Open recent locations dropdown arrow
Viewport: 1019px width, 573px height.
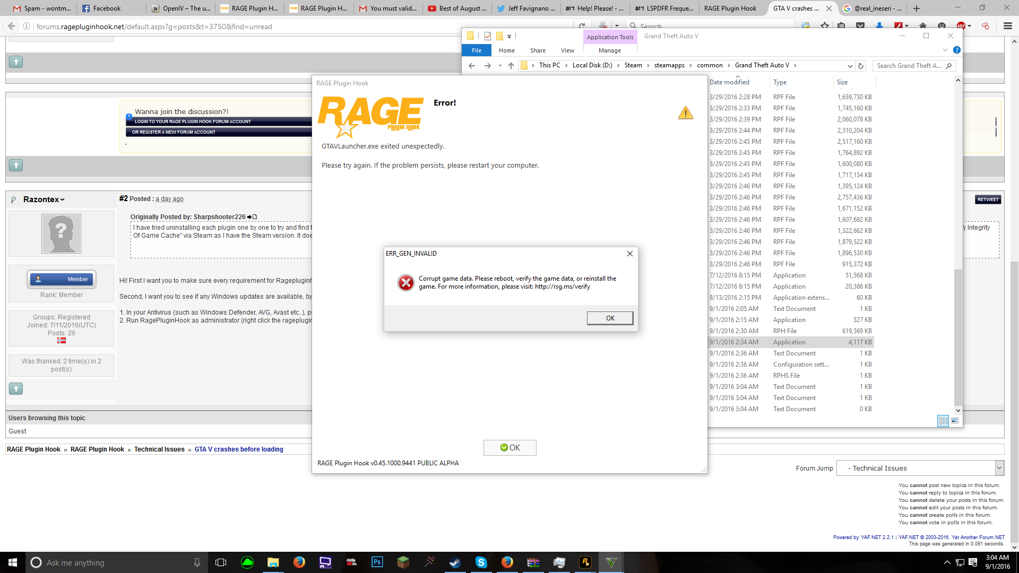point(499,66)
